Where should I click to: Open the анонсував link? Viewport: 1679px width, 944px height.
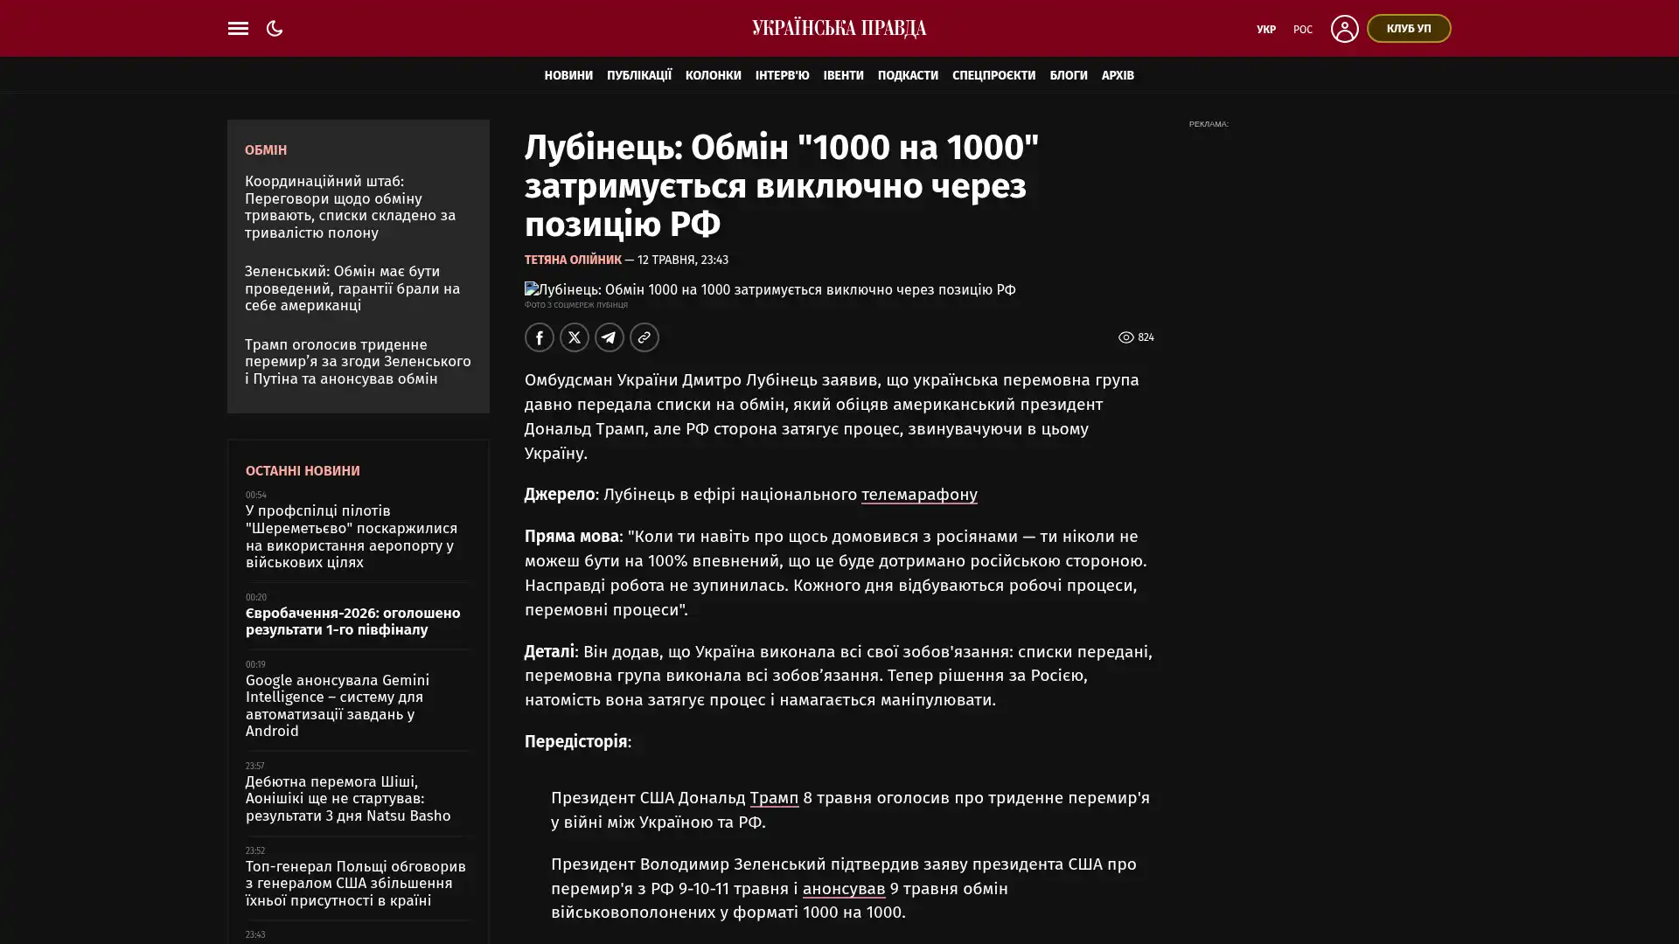(x=843, y=889)
